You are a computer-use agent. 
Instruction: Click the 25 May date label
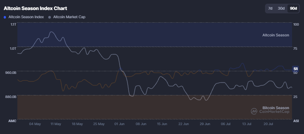(x=98, y=124)
